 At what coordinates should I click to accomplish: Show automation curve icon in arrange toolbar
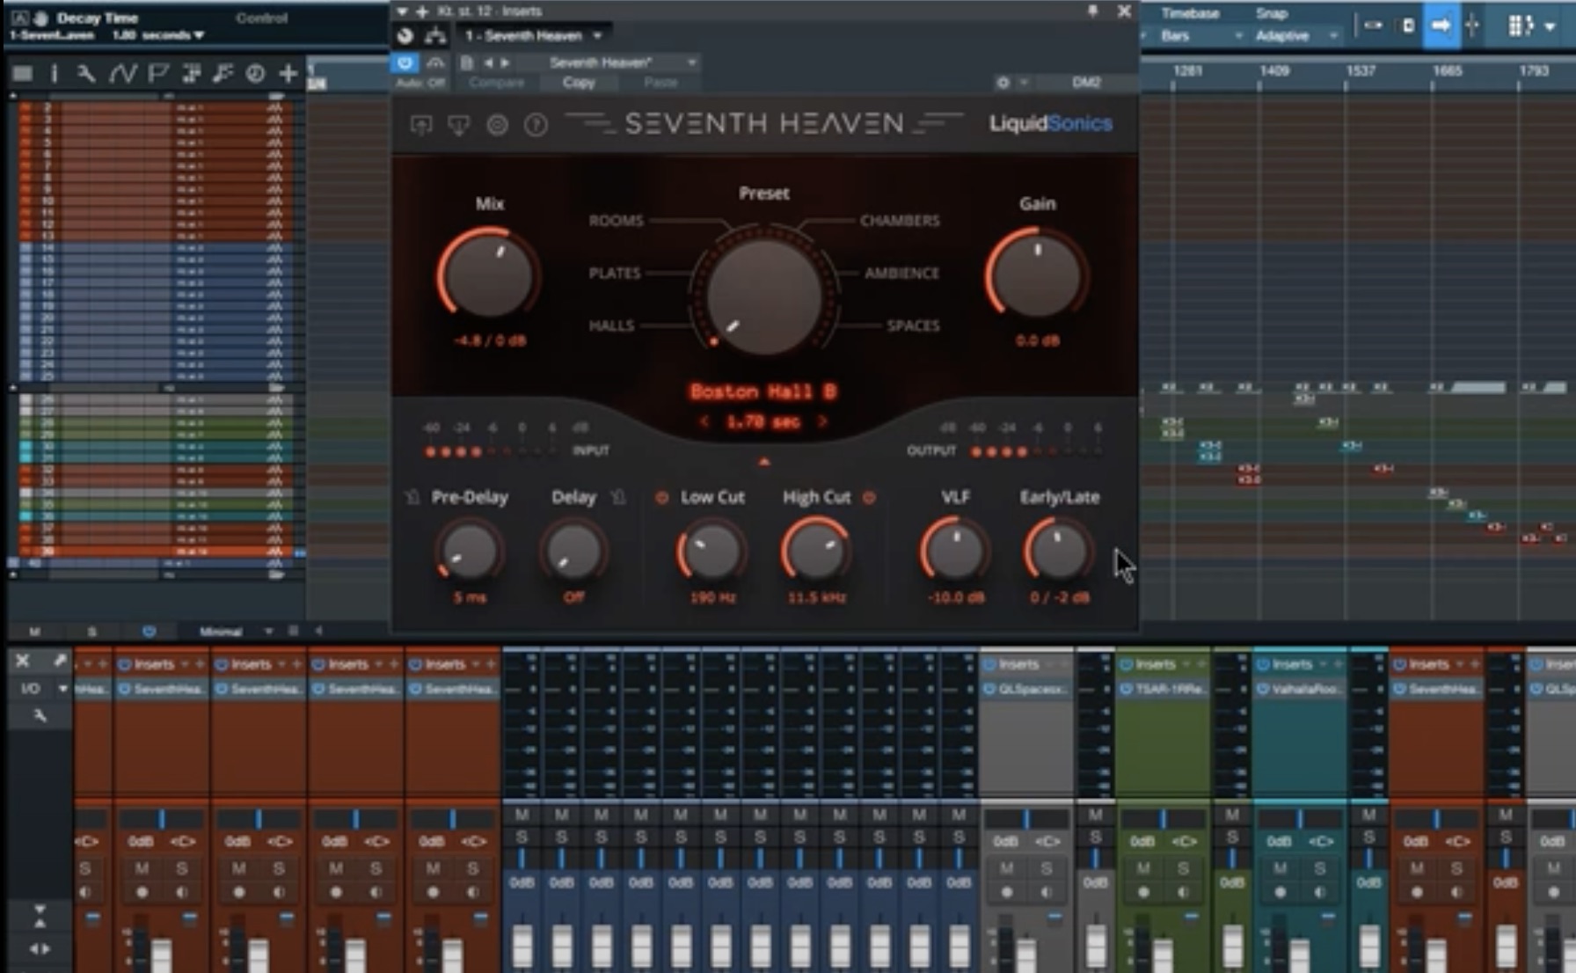tap(122, 74)
